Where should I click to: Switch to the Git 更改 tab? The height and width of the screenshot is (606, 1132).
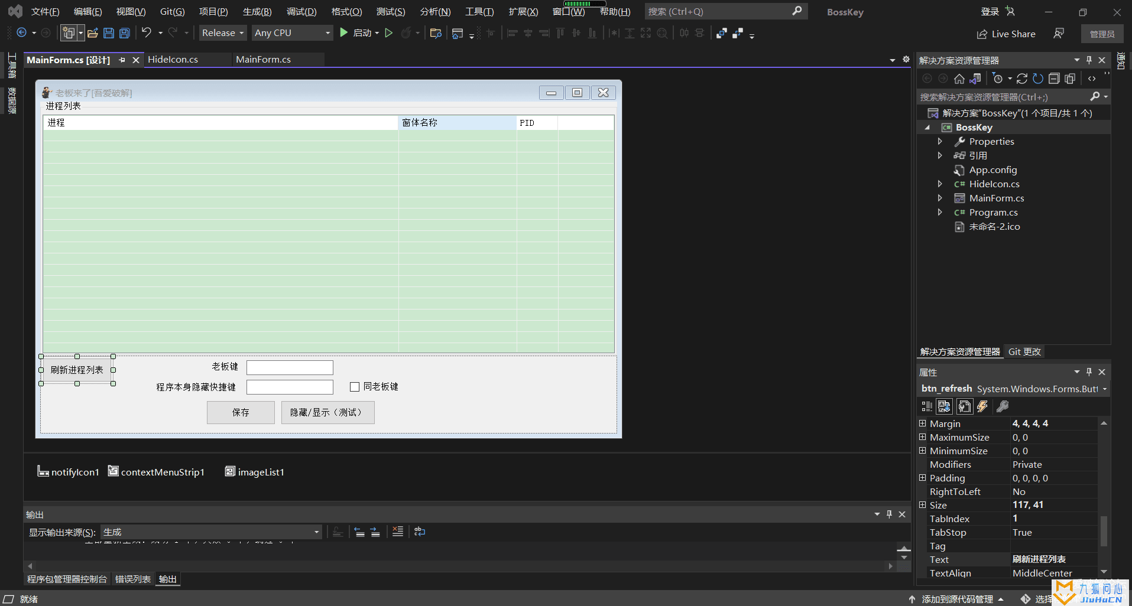click(x=1024, y=351)
